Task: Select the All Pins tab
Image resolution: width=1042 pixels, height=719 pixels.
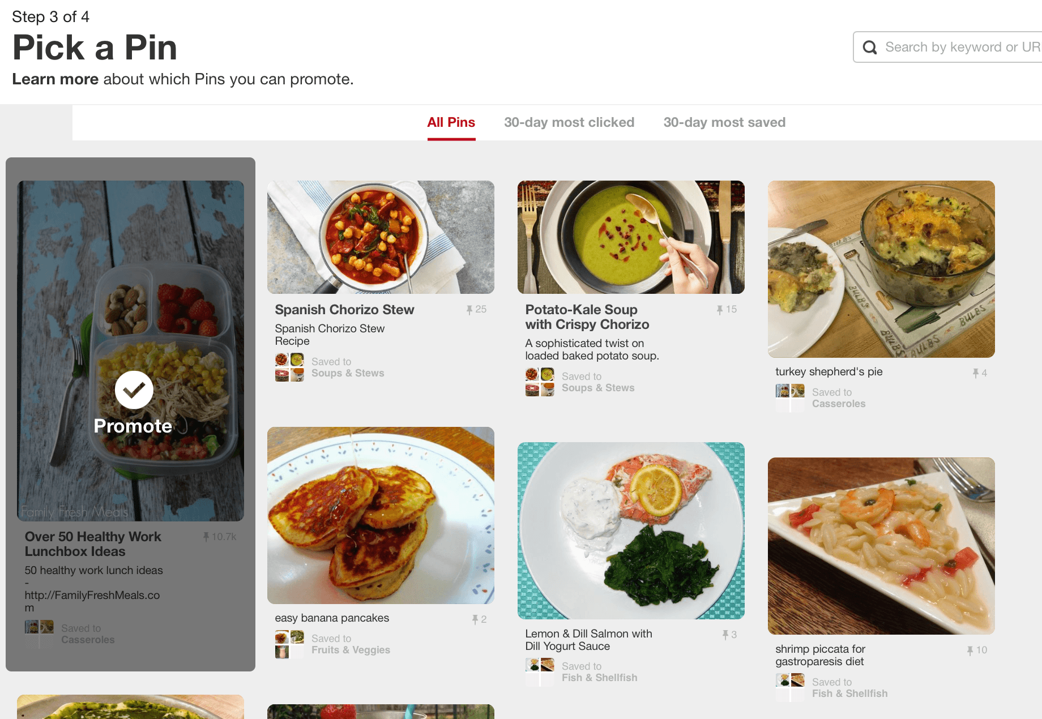Action: coord(451,122)
